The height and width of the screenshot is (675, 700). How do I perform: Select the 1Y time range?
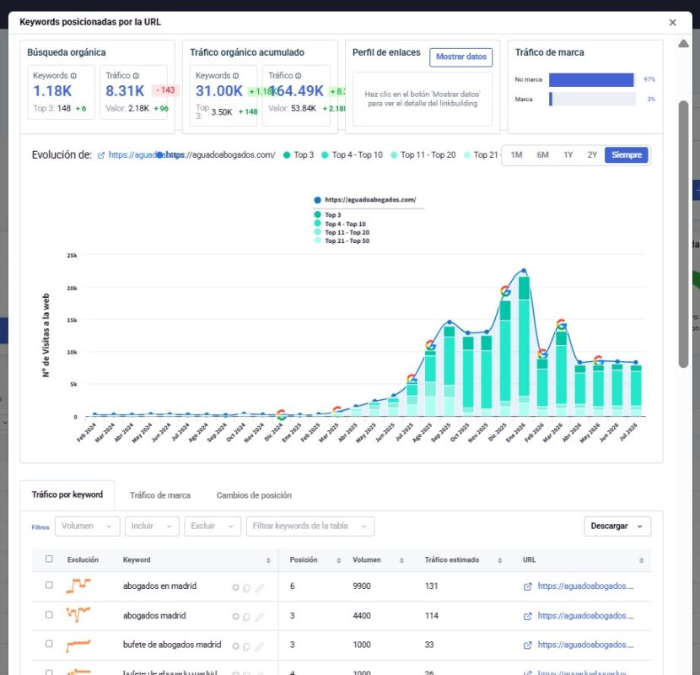click(x=568, y=155)
